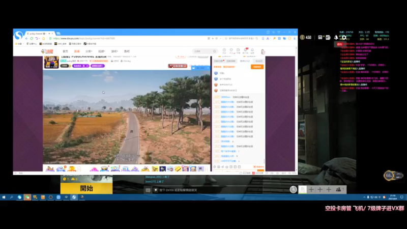Click the browser undo-close arrow icon
The height and width of the screenshot is (229, 407).
[x=37, y=39]
